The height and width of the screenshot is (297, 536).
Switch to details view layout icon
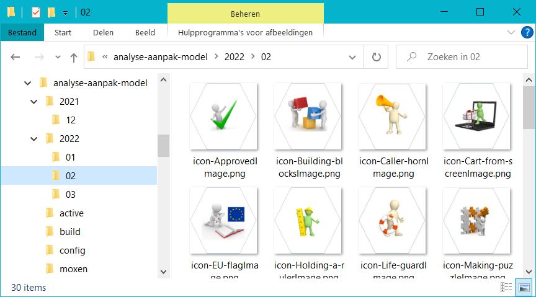pyautogui.click(x=507, y=287)
